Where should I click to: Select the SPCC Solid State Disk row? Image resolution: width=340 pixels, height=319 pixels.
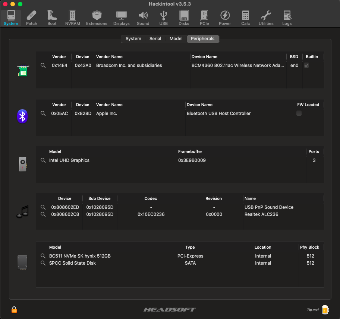[180, 263]
